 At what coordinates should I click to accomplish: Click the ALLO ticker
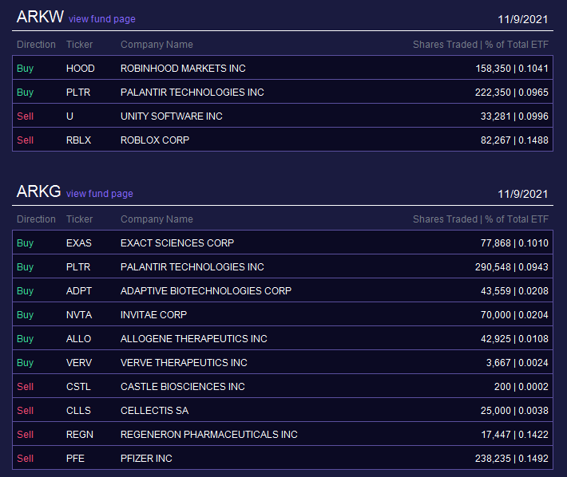pyautogui.click(x=78, y=338)
